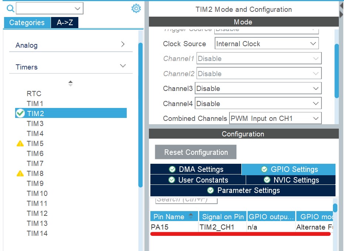Open the settings gear icon
This screenshot has width=344, height=251.
point(136,9)
